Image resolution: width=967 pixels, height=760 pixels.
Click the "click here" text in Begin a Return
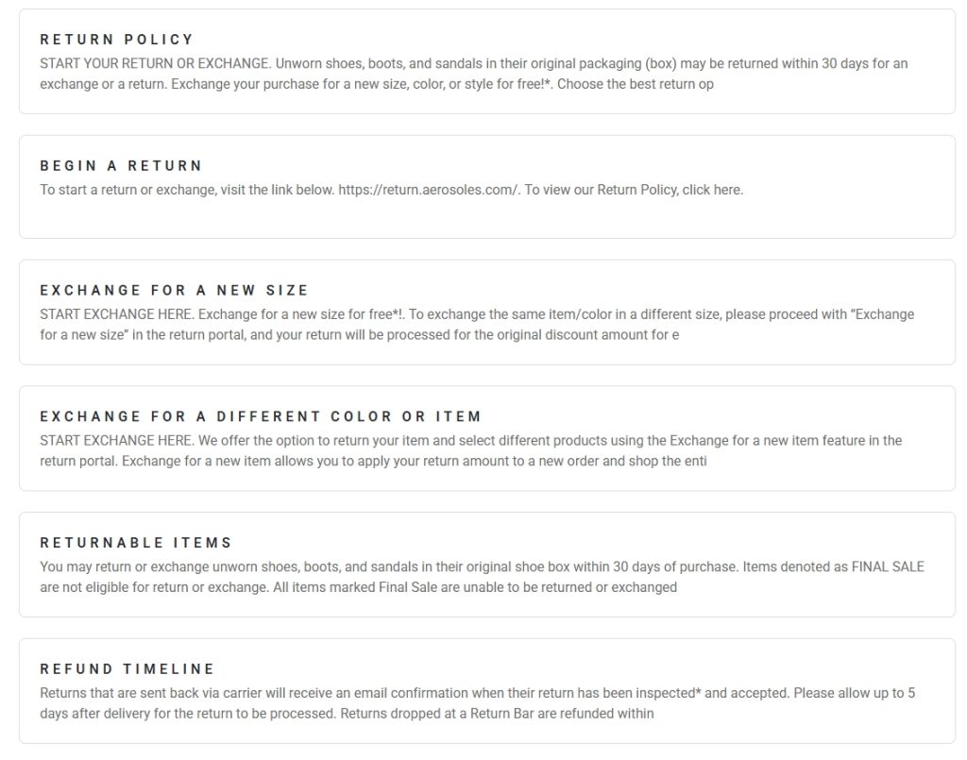pyautogui.click(x=712, y=190)
